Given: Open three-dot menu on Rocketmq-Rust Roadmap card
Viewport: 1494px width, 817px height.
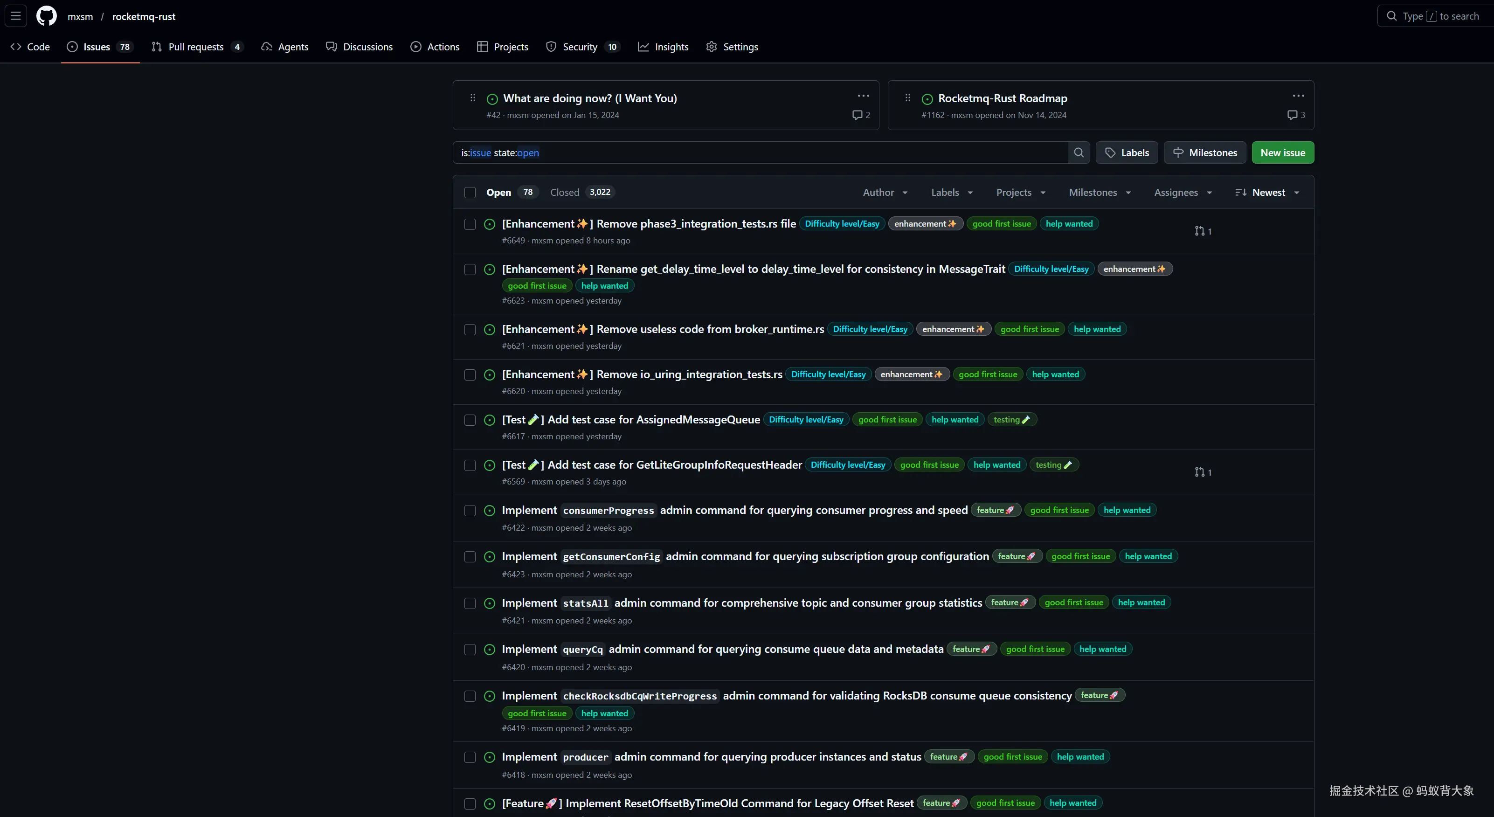Looking at the screenshot, I should point(1298,96).
